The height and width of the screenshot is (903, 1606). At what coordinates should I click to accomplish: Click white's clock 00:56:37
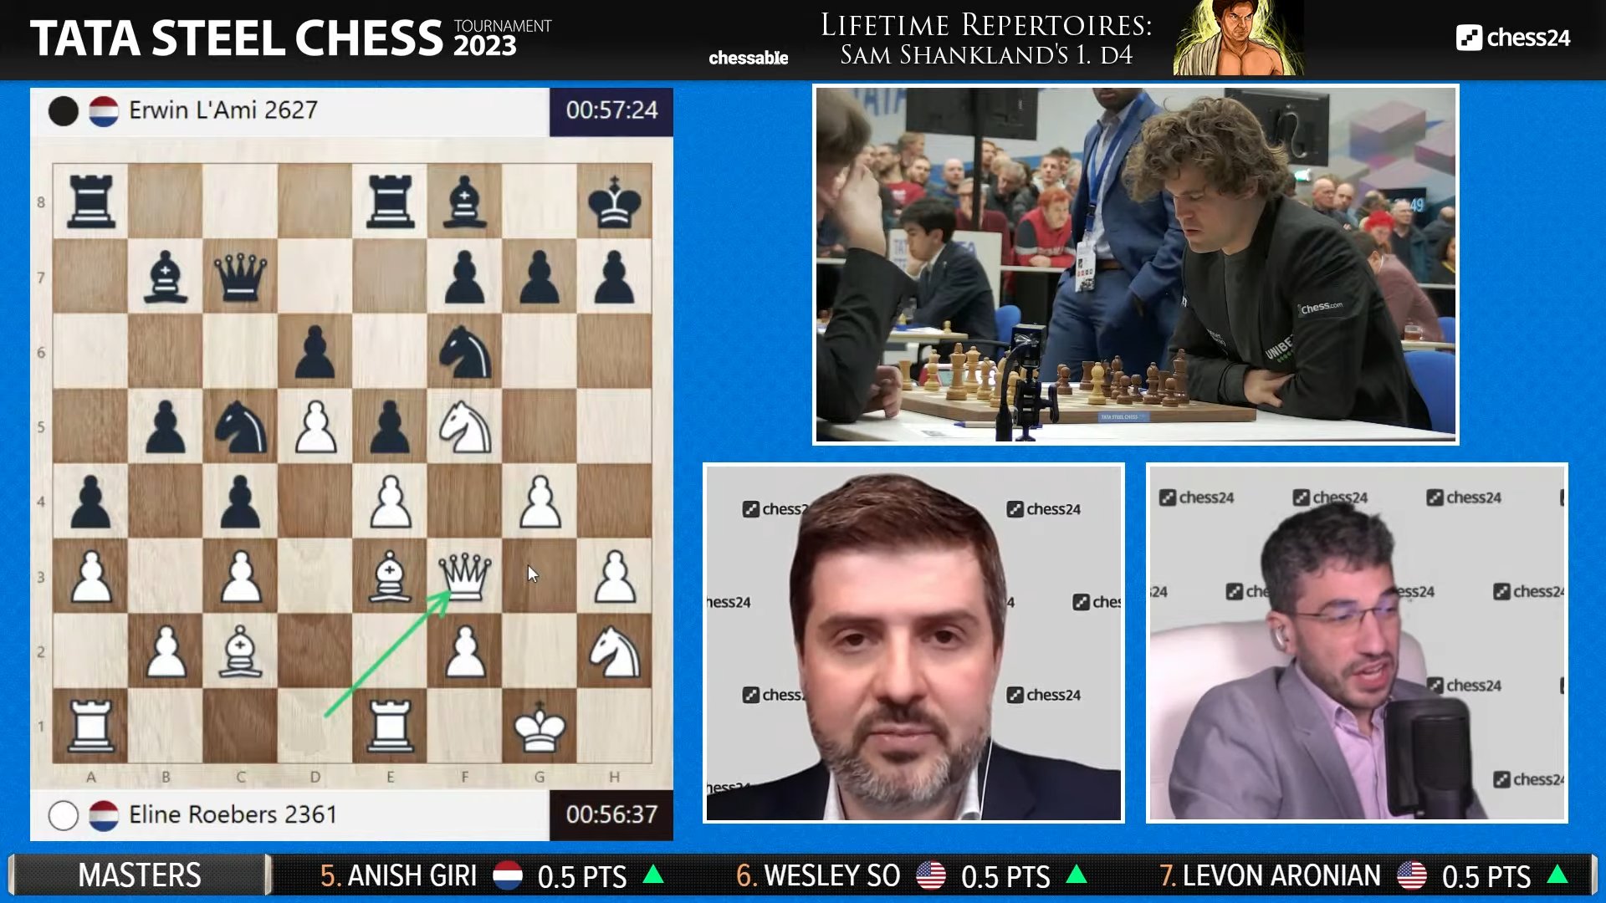611,814
